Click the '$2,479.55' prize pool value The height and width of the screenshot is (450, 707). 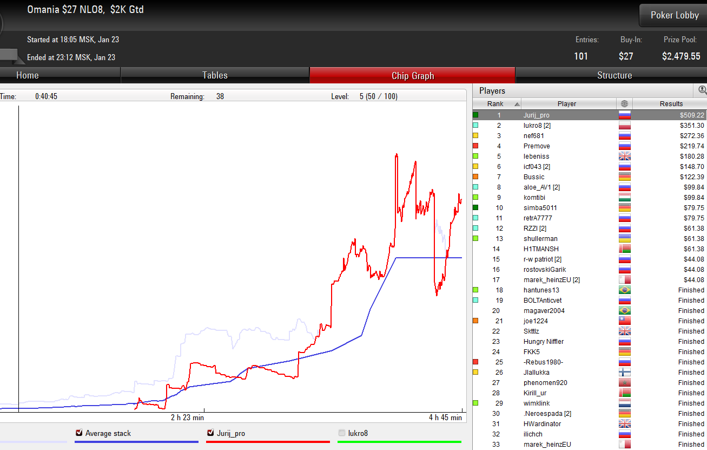(x=681, y=56)
